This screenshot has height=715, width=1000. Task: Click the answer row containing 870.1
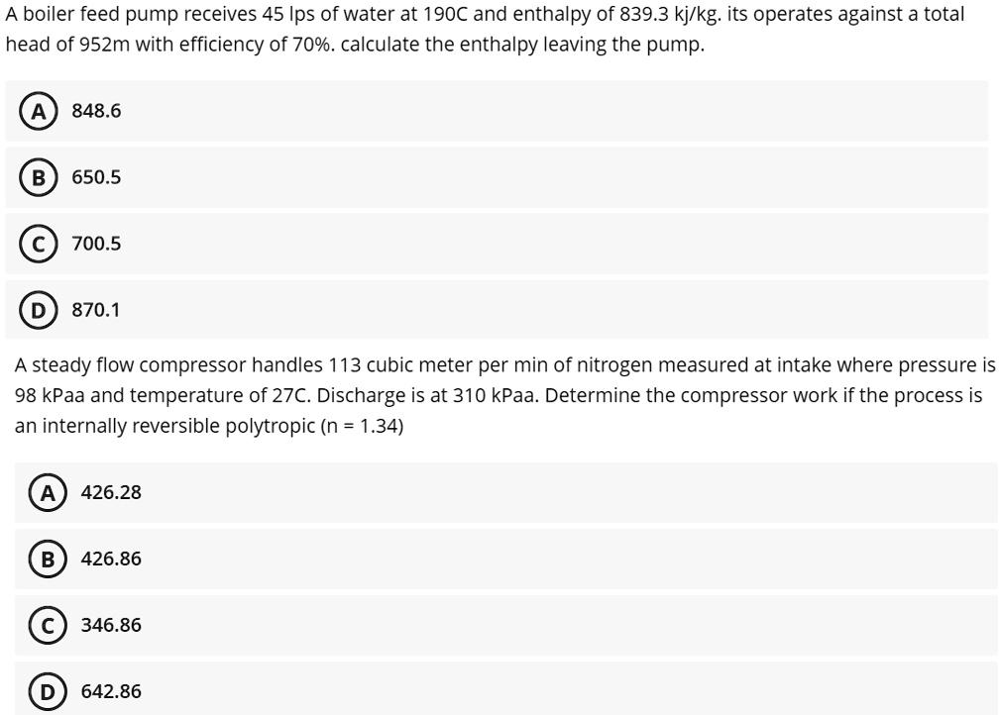coord(496,309)
